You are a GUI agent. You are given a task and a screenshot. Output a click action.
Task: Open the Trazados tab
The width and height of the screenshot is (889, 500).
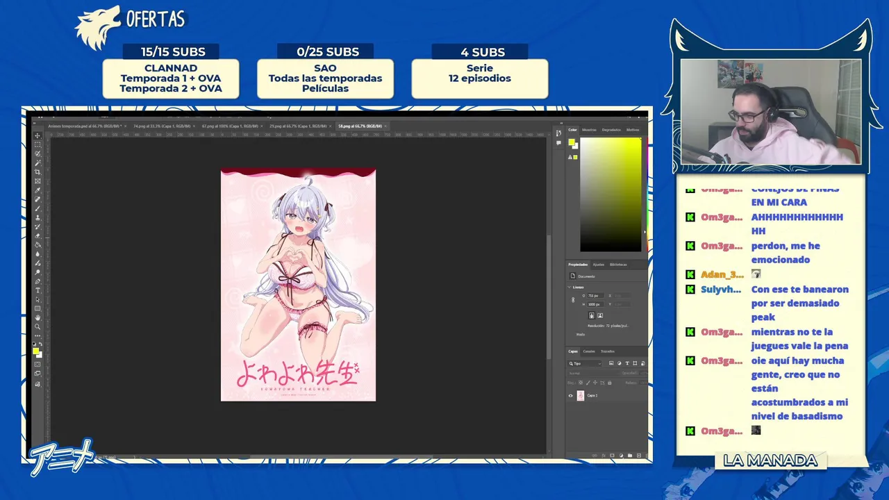(608, 351)
